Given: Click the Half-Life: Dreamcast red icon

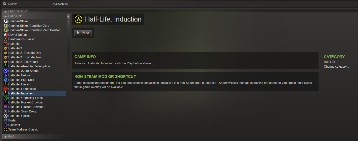Looking at the screenshot, I should click(x=6, y=89).
